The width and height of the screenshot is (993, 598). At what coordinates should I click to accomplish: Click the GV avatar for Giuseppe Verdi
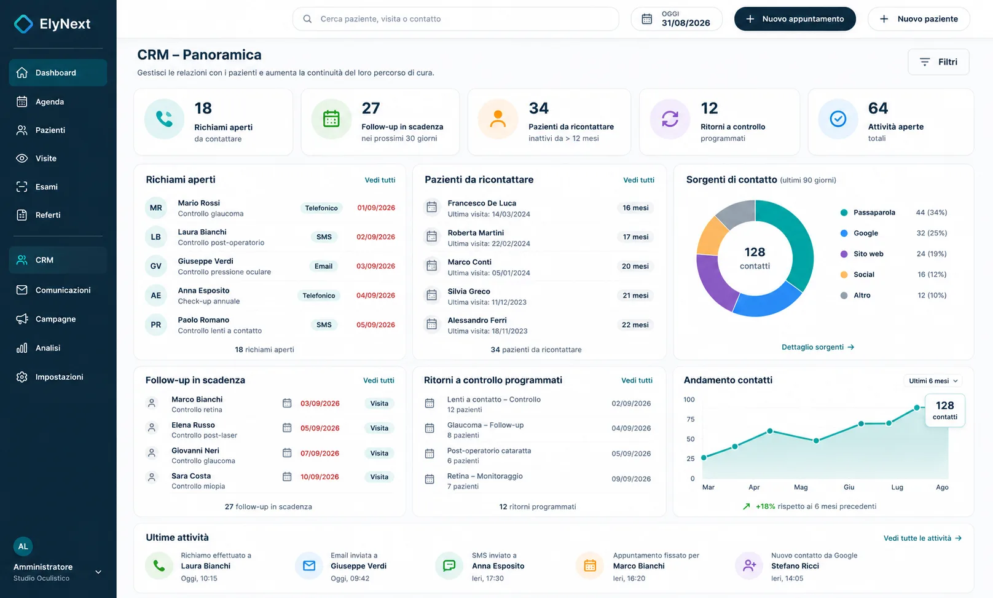(156, 266)
